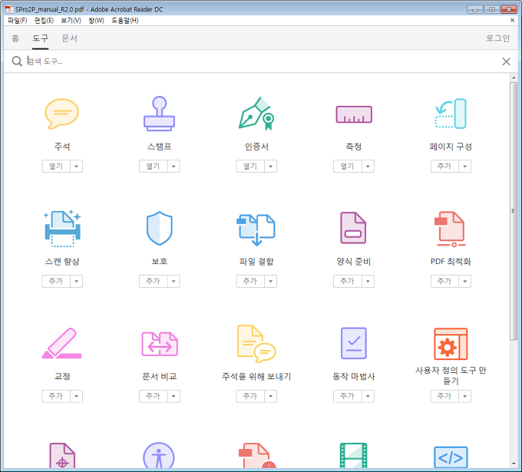Close the document with menu bar X

(x=512, y=20)
